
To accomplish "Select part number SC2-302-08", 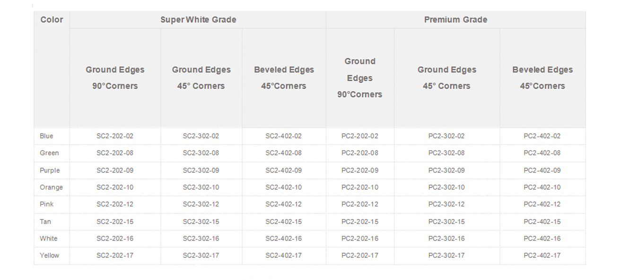I will pyautogui.click(x=201, y=153).
